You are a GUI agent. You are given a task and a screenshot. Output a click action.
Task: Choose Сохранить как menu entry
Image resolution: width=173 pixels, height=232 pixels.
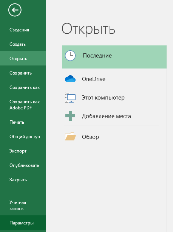click(x=23, y=87)
